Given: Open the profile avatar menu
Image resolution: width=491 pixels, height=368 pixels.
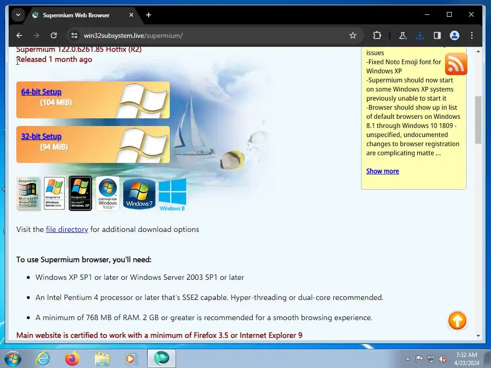Looking at the screenshot, I should pyautogui.click(x=455, y=35).
